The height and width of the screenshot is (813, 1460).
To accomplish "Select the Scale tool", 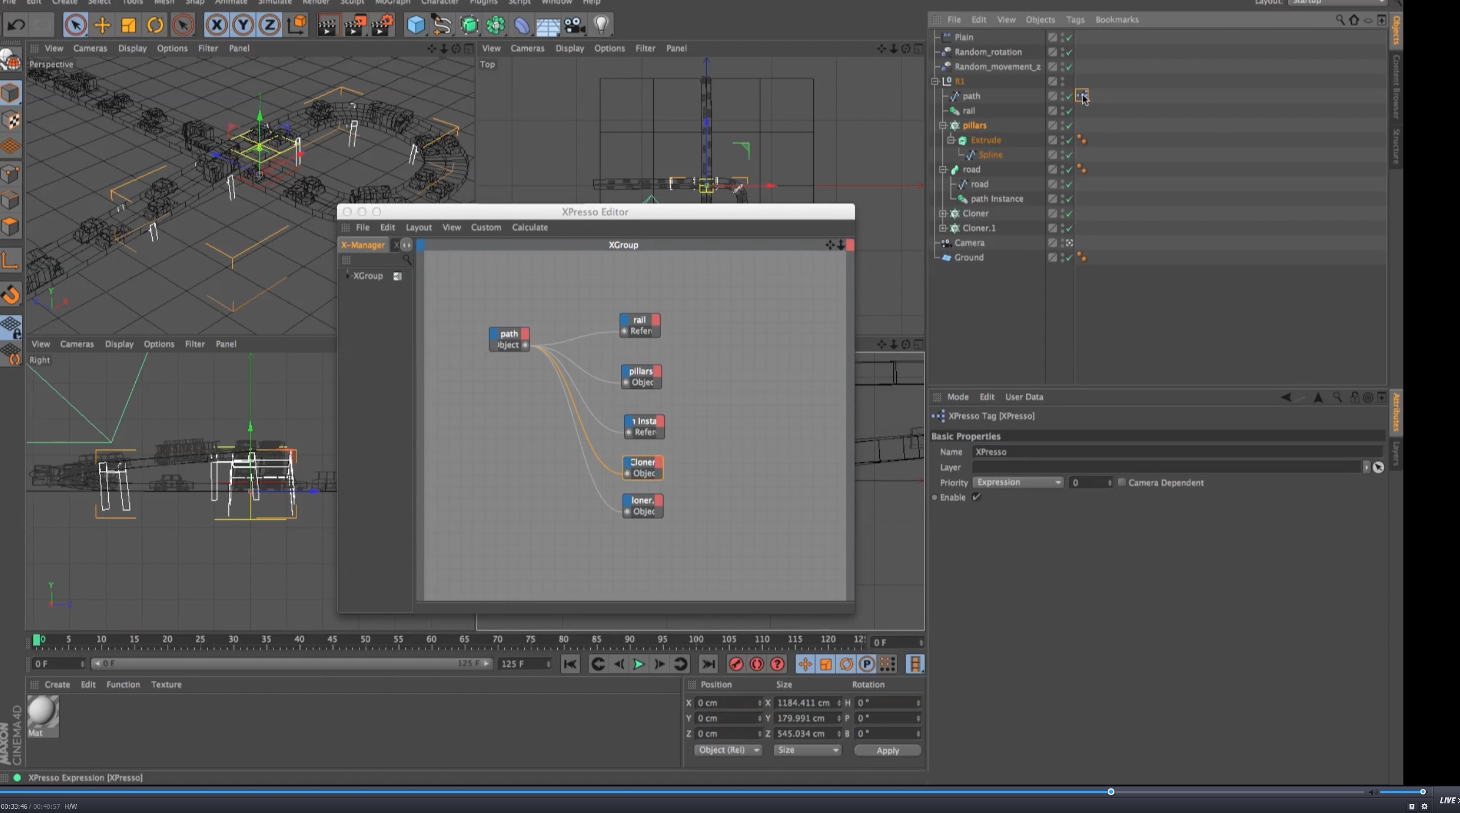I will point(129,25).
